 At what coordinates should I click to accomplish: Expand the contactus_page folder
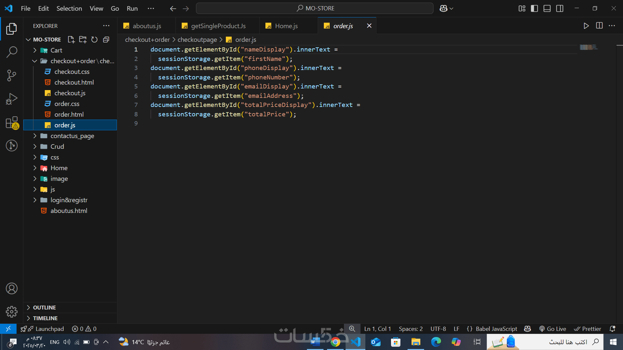pos(72,136)
